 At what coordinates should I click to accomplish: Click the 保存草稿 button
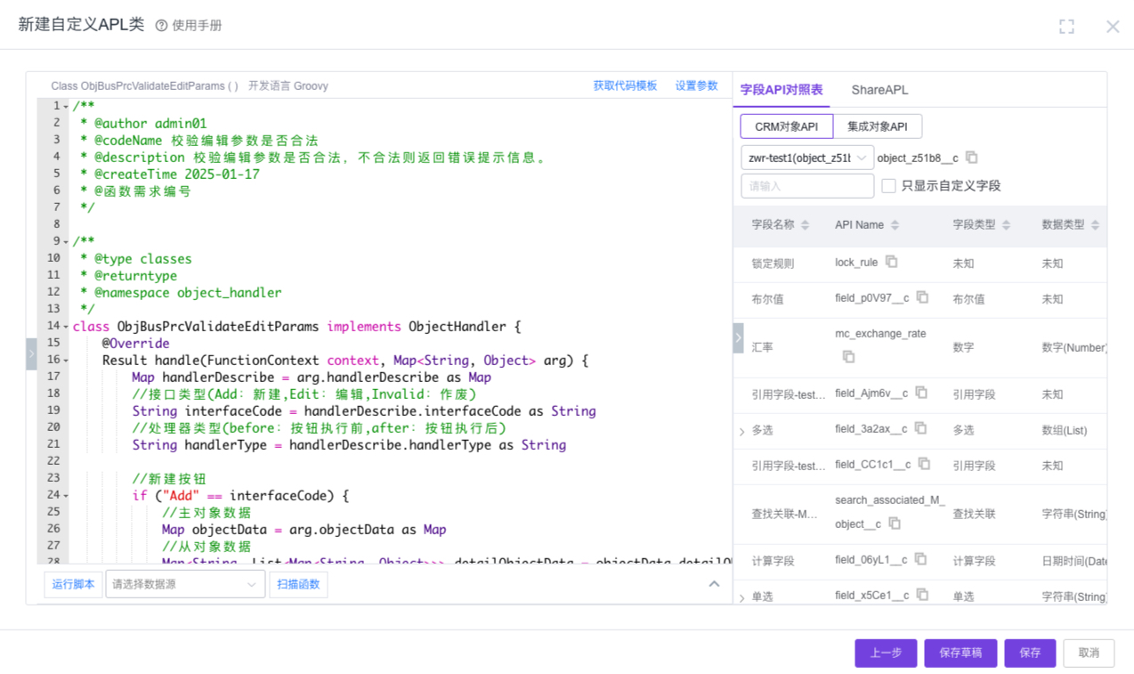tap(960, 653)
